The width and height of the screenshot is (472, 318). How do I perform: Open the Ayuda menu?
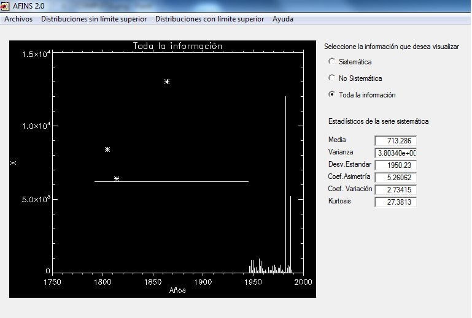click(283, 19)
